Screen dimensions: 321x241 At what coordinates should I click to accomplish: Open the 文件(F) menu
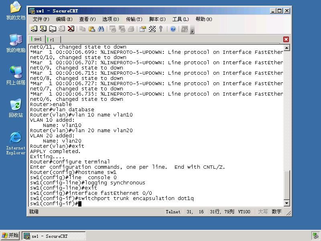pos(41,19)
